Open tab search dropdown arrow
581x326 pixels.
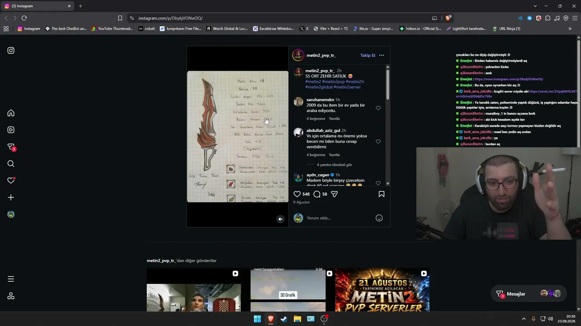[535, 6]
